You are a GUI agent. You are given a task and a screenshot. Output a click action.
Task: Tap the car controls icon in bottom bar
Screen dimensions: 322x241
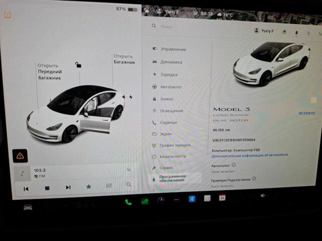(28, 207)
